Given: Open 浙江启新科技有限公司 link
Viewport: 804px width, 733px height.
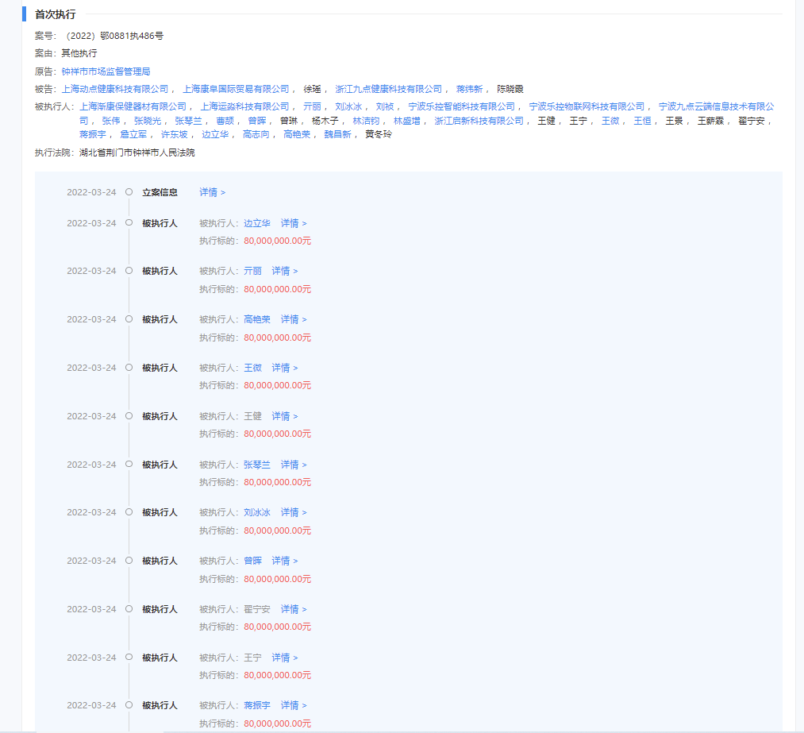Looking at the screenshot, I should [479, 121].
